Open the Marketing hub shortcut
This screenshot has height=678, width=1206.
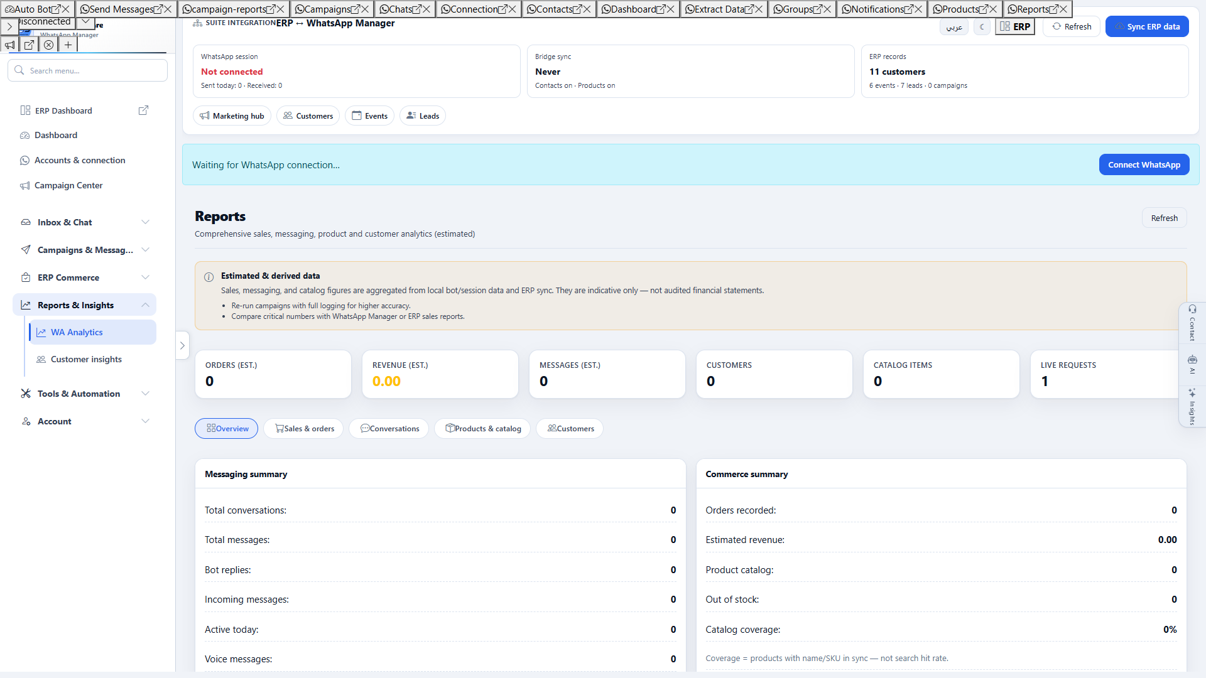click(x=232, y=116)
